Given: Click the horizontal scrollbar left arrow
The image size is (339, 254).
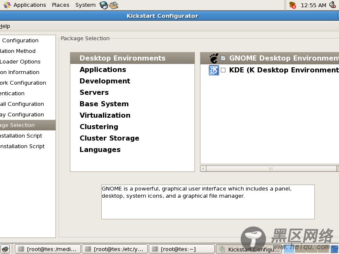Looking at the screenshot, I should point(203,168).
